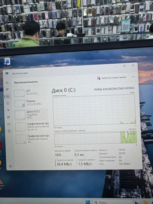The height and width of the screenshot is (204, 153).
Task: Open the Task Manager hamburger navigation menu
Action: pos(7,83)
